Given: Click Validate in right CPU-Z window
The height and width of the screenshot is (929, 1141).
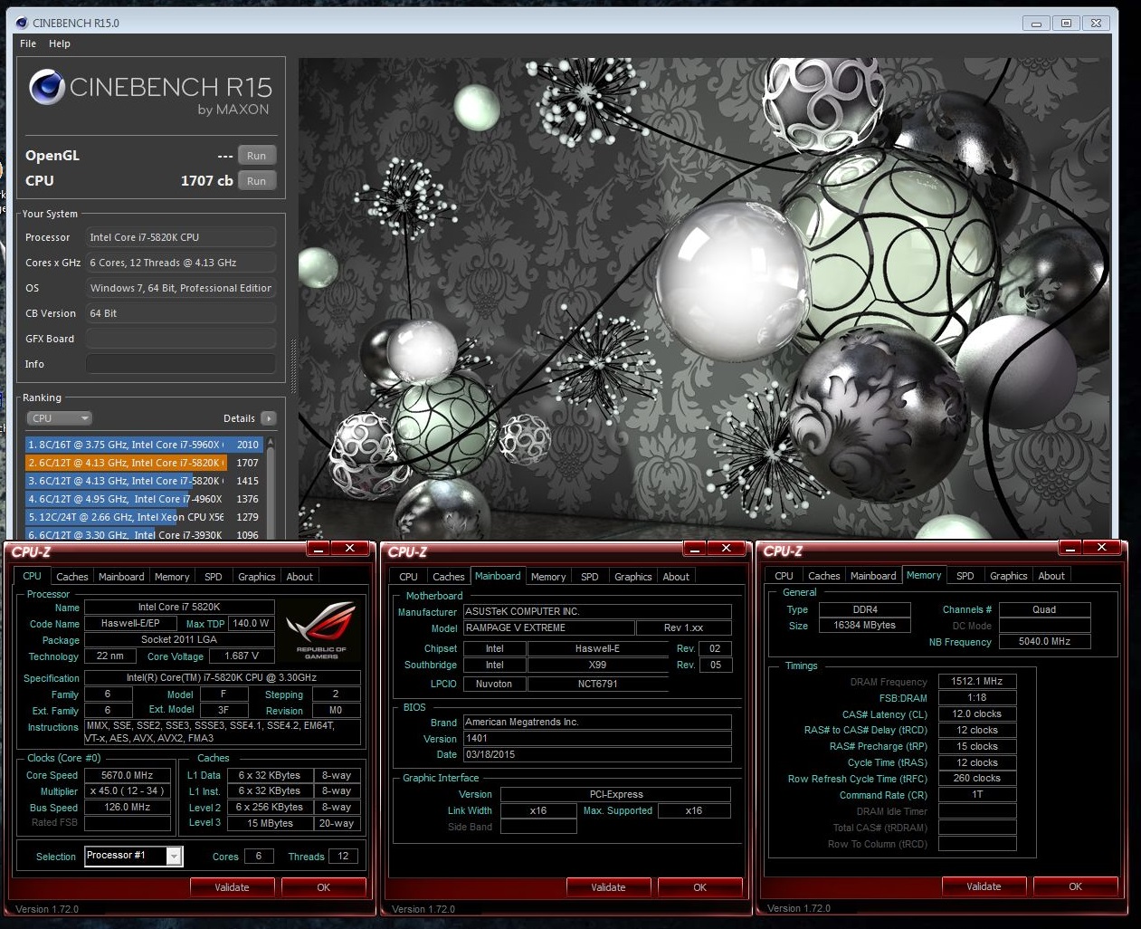Looking at the screenshot, I should [x=984, y=886].
